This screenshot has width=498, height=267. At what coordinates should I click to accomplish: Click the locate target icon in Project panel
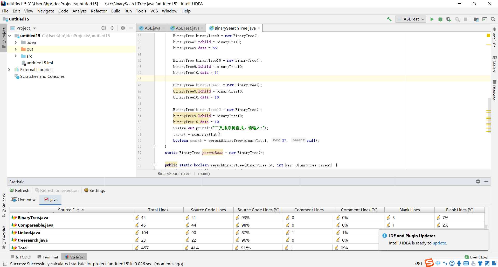(104, 28)
